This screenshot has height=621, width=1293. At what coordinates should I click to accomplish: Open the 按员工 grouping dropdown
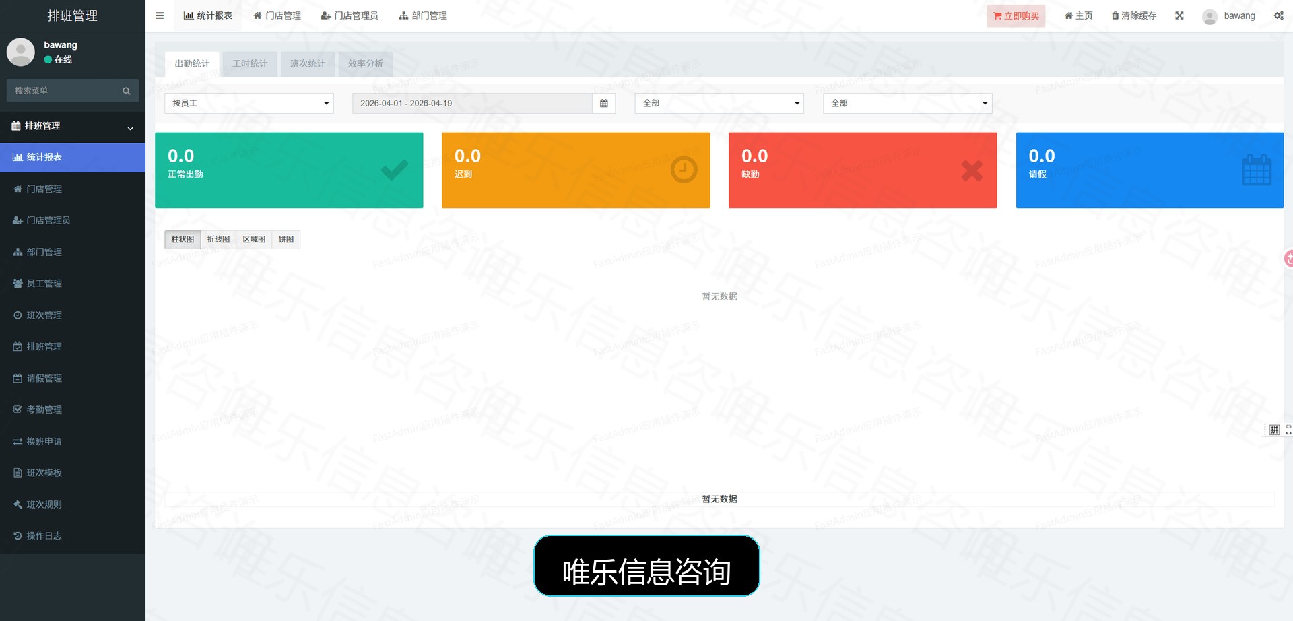pos(249,103)
